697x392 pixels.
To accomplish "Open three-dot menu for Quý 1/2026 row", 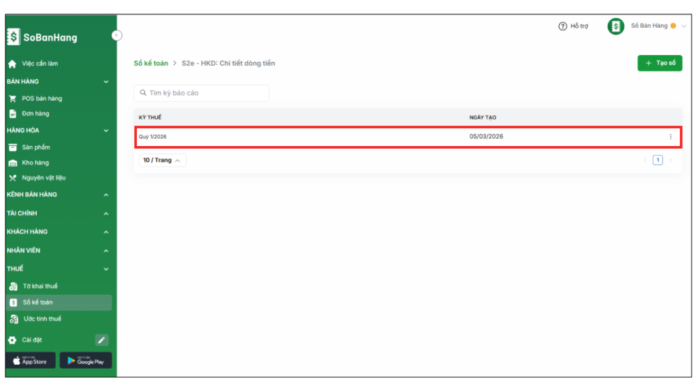I will [670, 137].
